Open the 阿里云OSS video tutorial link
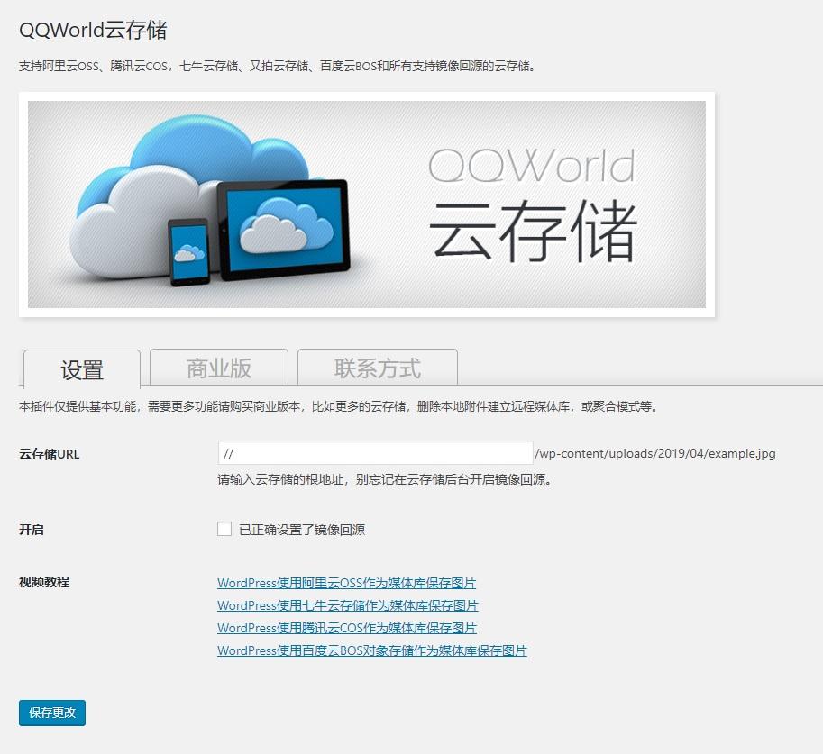 coord(346,583)
